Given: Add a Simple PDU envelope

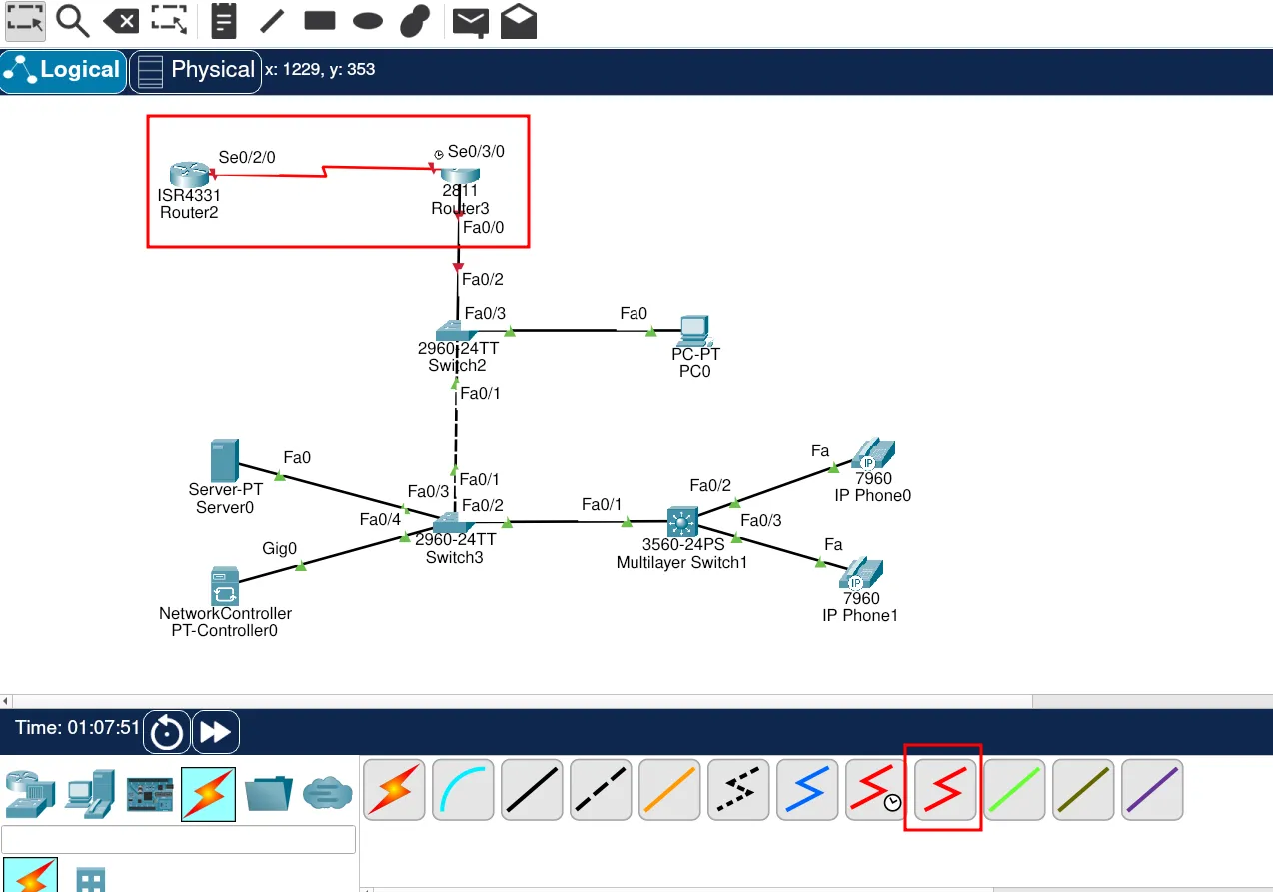Looking at the screenshot, I should coord(470,20).
